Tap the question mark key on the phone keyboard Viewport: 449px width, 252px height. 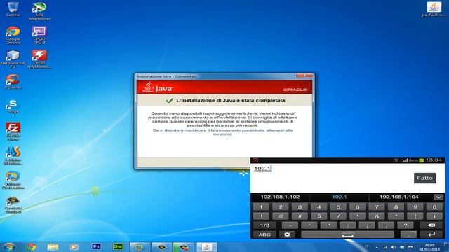pos(406,225)
